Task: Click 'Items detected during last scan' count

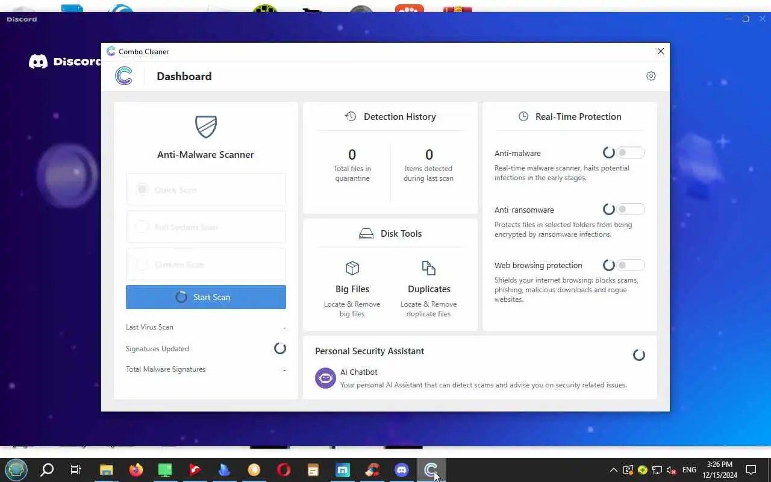Action: tap(429, 155)
